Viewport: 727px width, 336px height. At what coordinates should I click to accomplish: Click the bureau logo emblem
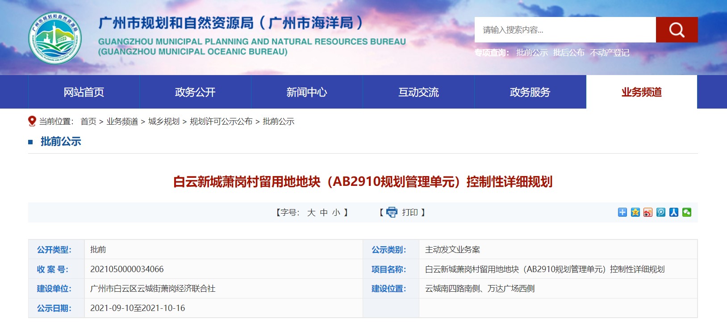[54, 38]
